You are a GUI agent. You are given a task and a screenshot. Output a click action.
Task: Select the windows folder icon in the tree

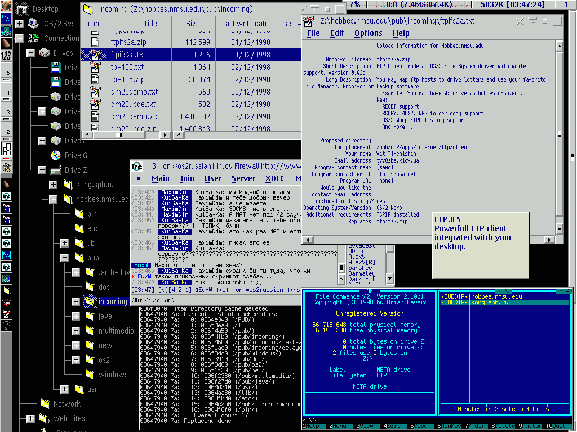coord(90,375)
